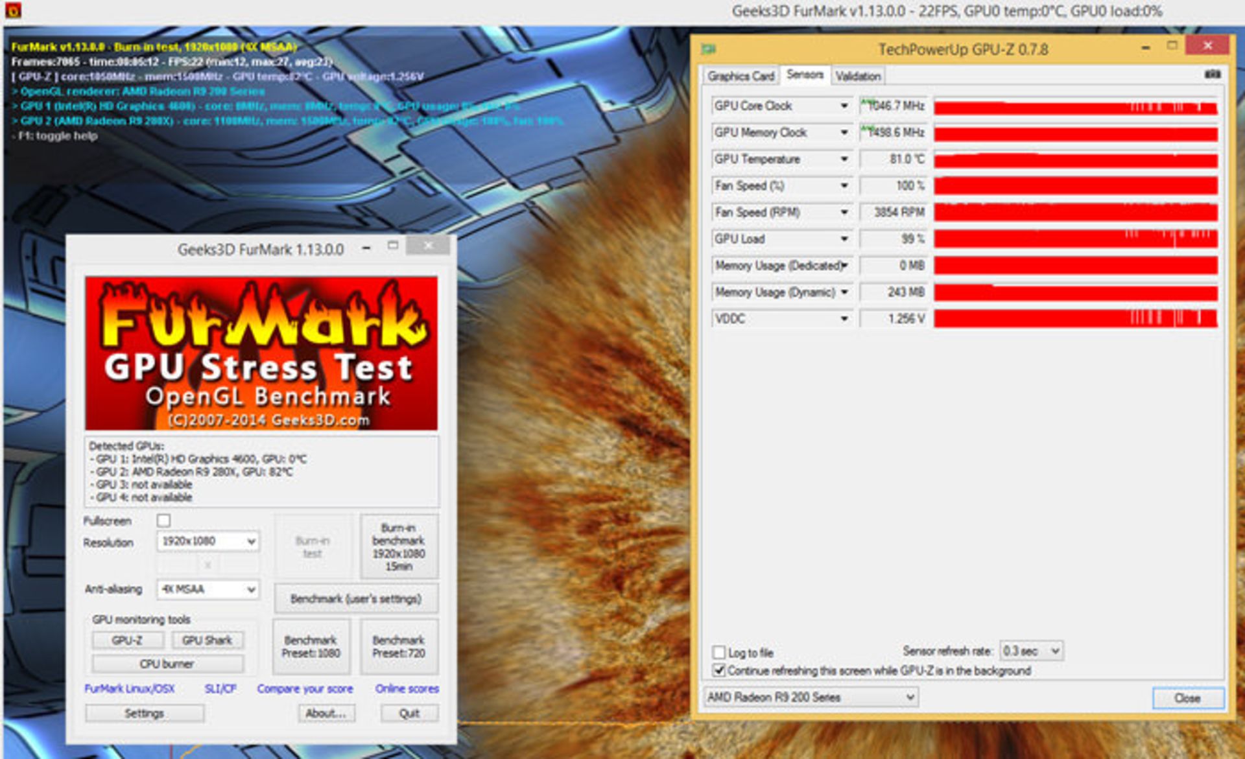Enable Log to file in GPU-Z
This screenshot has width=1245, height=759.
coord(718,653)
